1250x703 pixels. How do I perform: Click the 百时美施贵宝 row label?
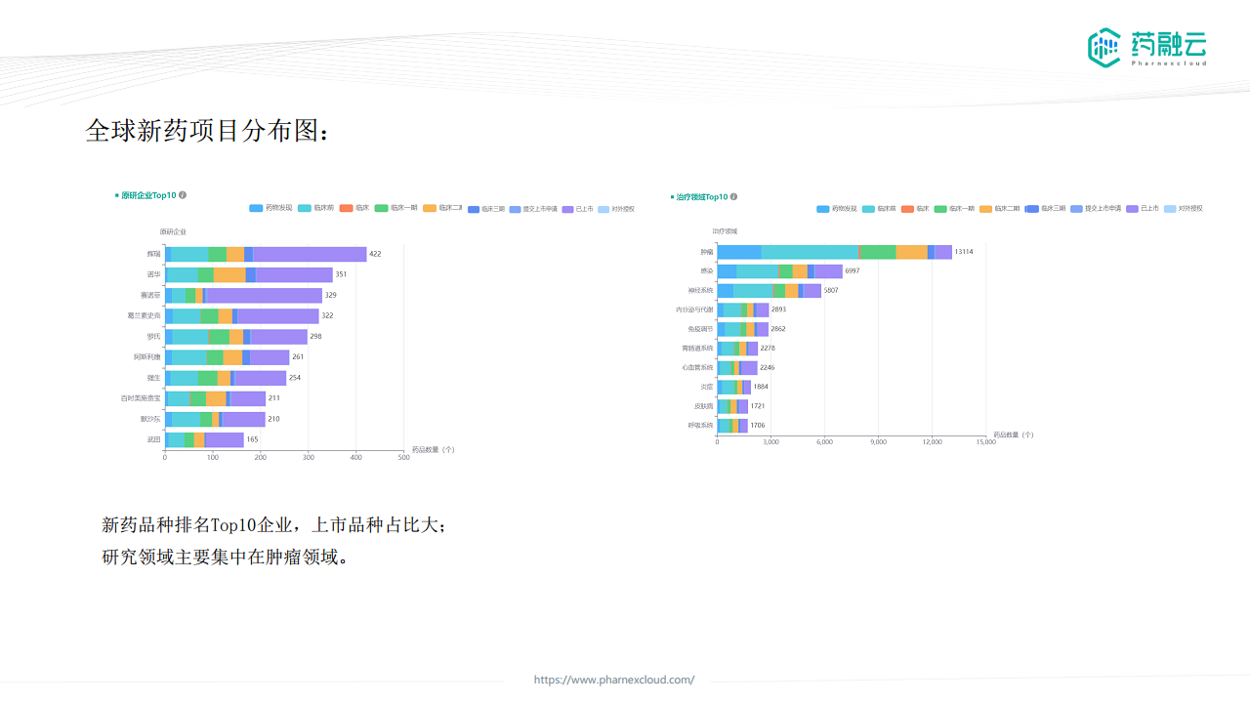[141, 398]
